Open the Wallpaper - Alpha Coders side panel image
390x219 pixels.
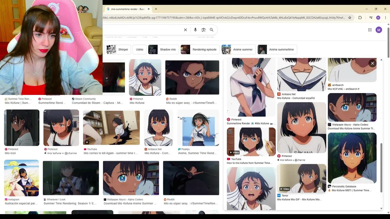coord(352,107)
